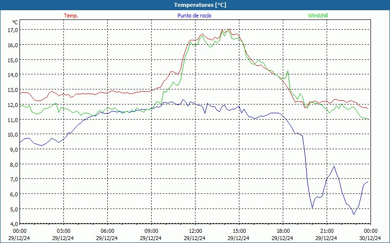Click the 7,0 y-axis value
Screen dimensions: 390x243
point(14,179)
